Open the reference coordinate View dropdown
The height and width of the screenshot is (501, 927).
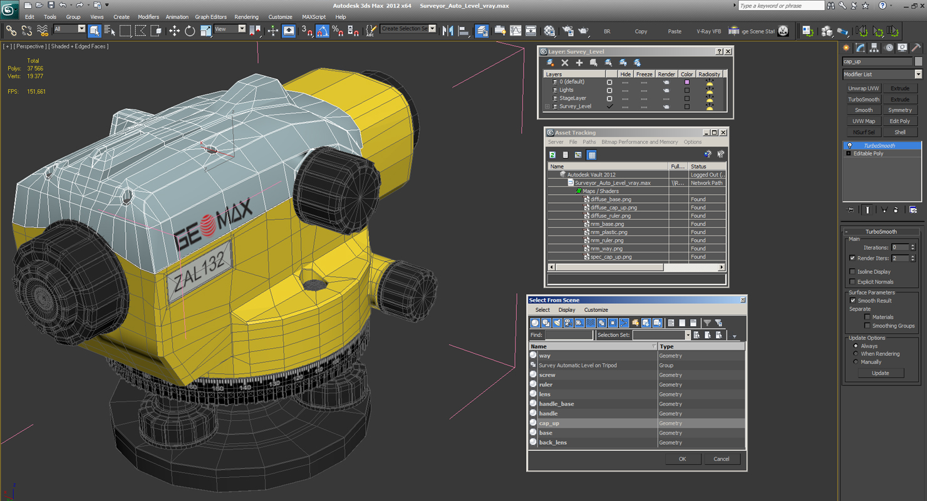[230, 29]
